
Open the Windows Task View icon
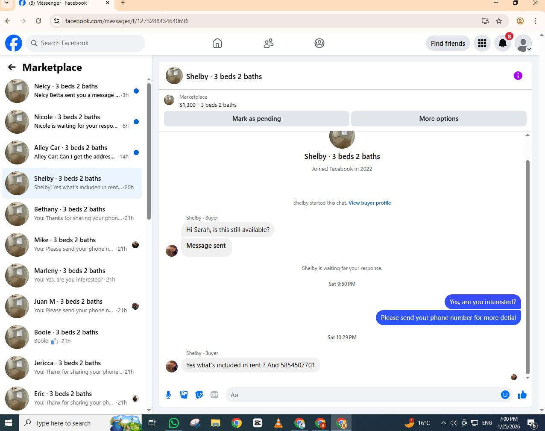[x=152, y=423]
